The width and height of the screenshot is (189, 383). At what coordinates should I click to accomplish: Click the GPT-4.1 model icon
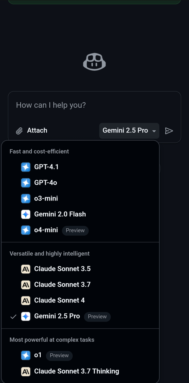[x=26, y=167]
